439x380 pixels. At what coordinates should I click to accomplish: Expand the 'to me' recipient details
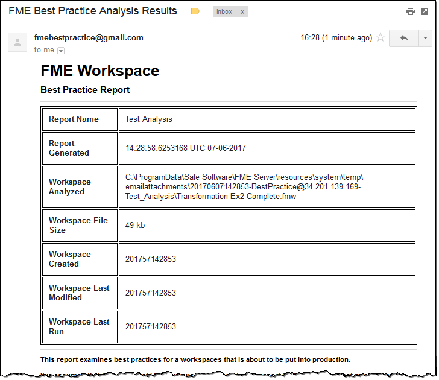(61, 51)
